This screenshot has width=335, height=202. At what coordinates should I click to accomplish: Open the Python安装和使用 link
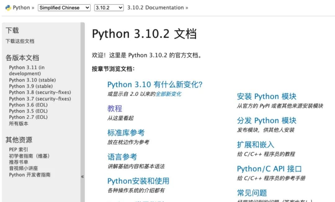click(138, 181)
